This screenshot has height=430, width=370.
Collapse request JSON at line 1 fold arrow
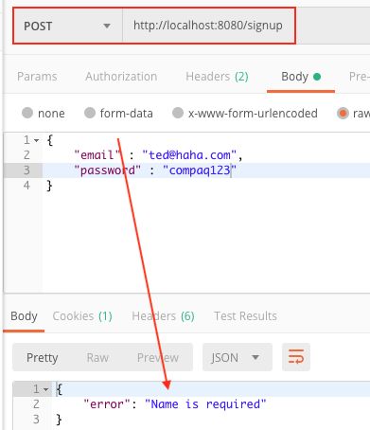(37, 140)
